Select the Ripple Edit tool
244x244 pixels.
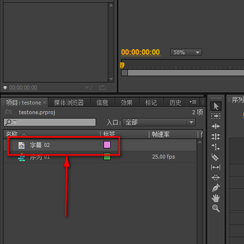[x=216, y=126]
